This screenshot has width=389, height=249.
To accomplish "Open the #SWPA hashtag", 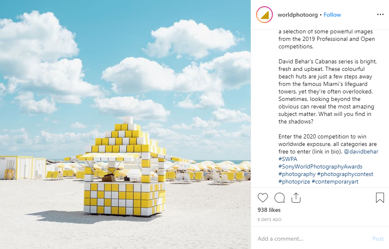I will click(x=288, y=159).
